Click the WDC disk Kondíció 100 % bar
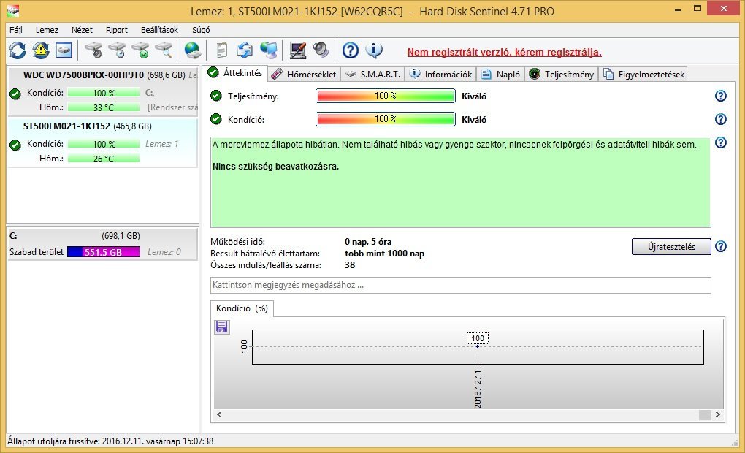The height and width of the screenshot is (453, 745). pyautogui.click(x=104, y=93)
